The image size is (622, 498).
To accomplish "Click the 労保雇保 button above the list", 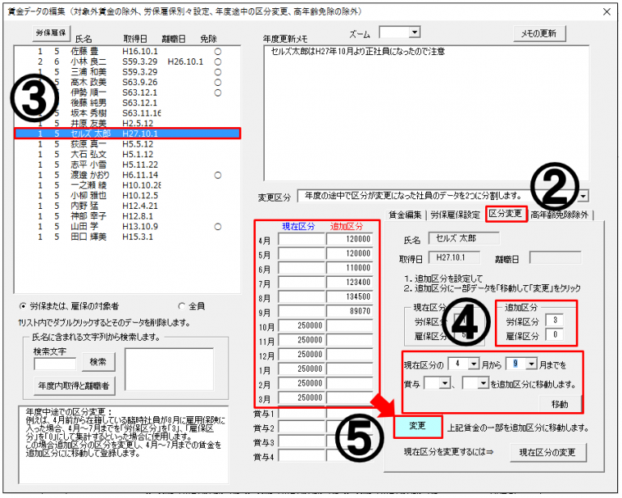I will coord(51,33).
